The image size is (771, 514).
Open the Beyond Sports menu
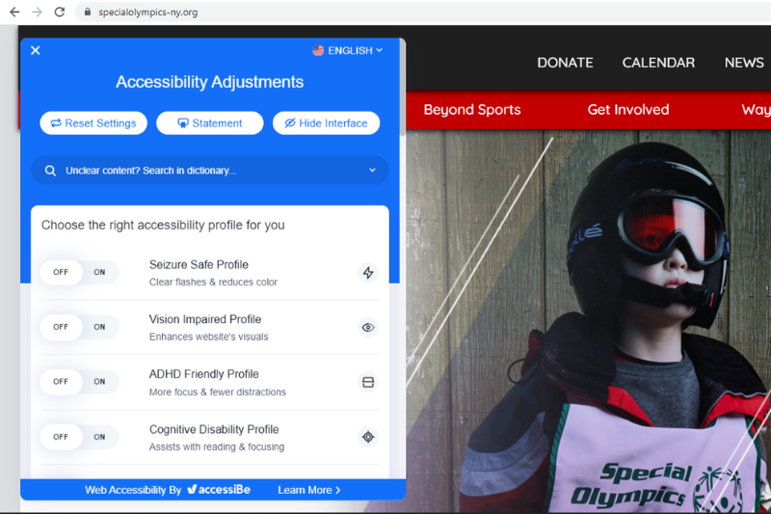472,110
